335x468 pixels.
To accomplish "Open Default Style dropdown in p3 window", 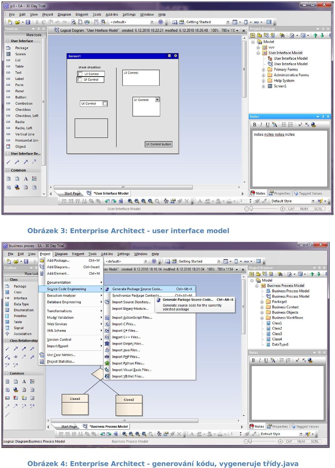I will [313, 201].
